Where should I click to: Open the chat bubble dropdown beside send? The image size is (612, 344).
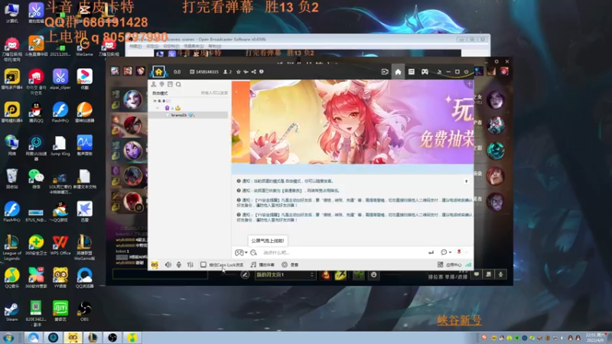point(446,253)
